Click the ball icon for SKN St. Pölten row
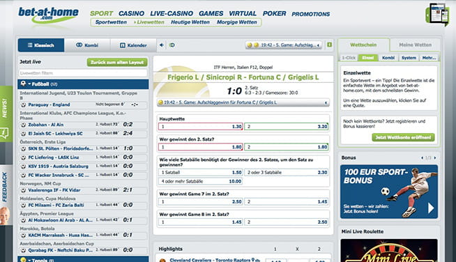Image resolution: width=456 pixels, height=262 pixels. 23,148
